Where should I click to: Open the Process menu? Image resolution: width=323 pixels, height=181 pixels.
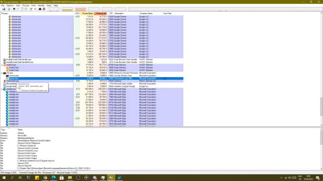(26, 6)
